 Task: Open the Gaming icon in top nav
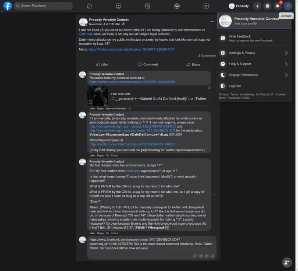coord(206,6)
